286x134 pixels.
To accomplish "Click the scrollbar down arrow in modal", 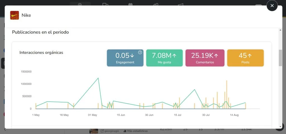I will [280, 127].
